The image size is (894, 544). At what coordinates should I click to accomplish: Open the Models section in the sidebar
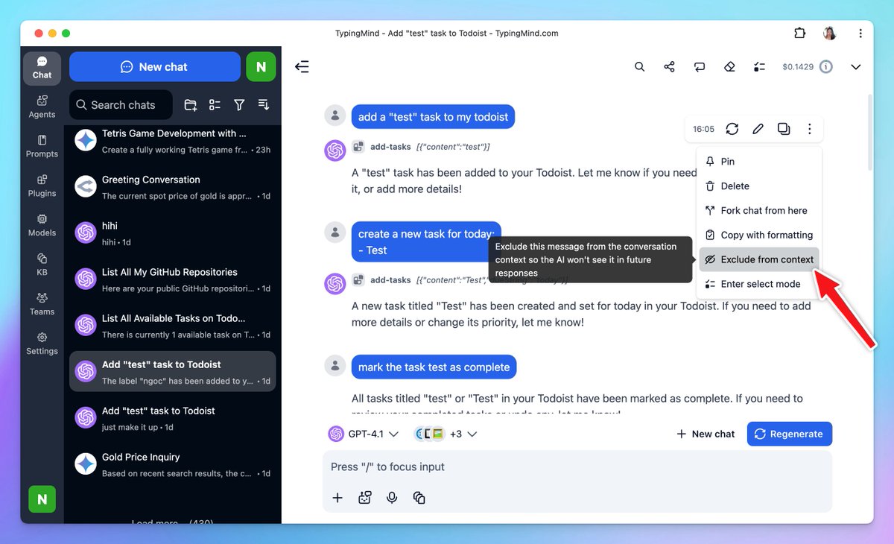42,226
